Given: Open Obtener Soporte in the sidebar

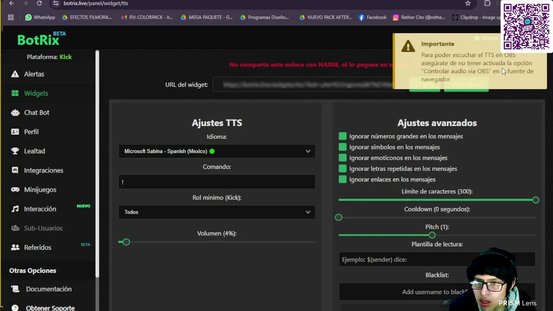Looking at the screenshot, I should [x=50, y=308].
